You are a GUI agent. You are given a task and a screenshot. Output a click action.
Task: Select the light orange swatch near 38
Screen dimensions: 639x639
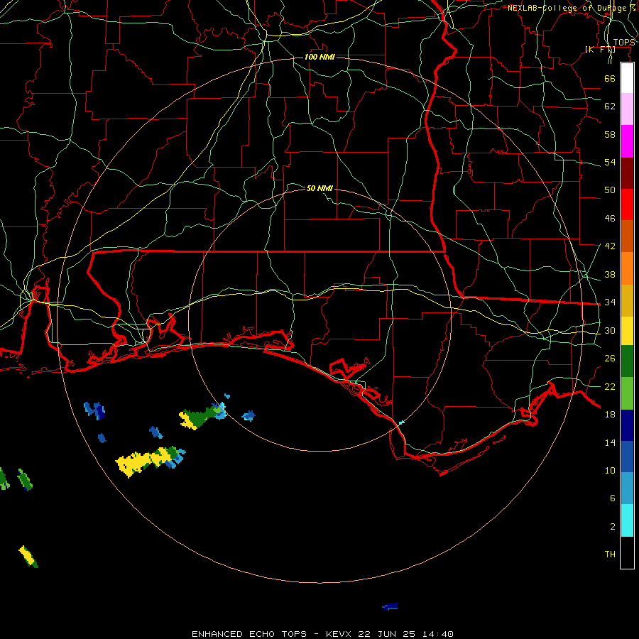pos(627,268)
